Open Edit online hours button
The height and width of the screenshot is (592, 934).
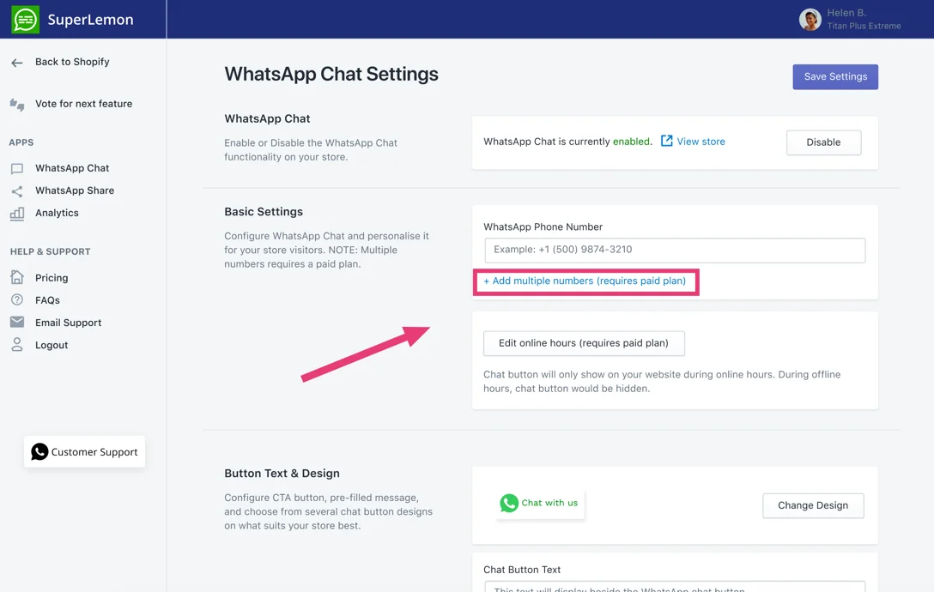pyautogui.click(x=584, y=343)
